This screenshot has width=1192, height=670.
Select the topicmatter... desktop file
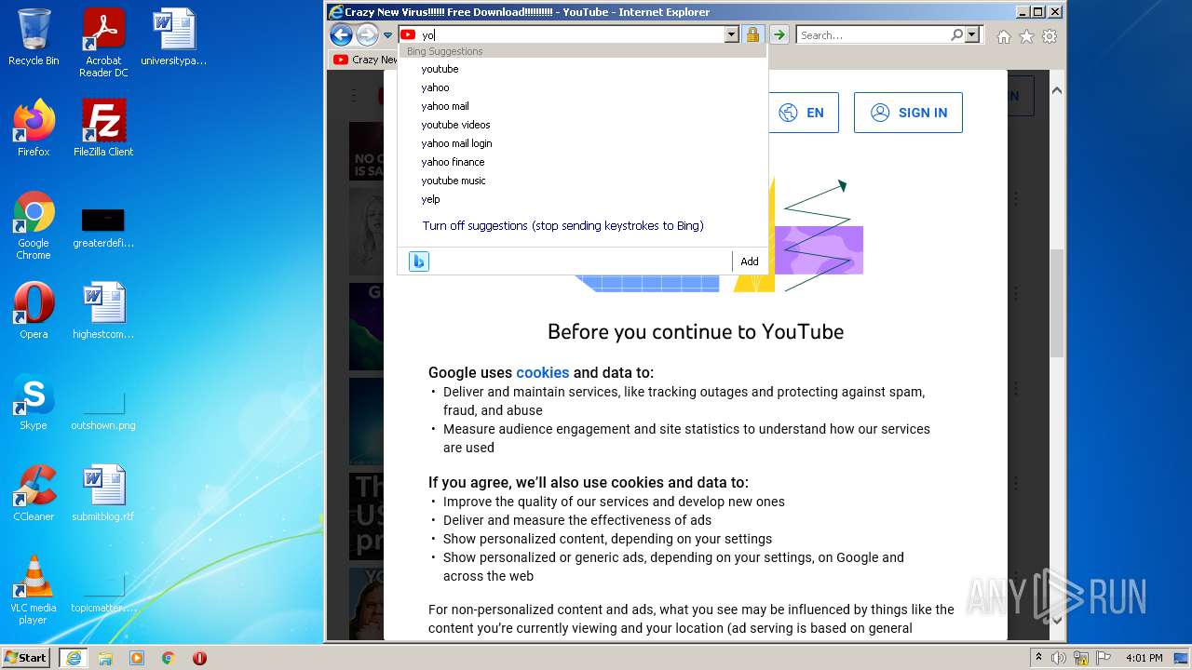(x=103, y=594)
